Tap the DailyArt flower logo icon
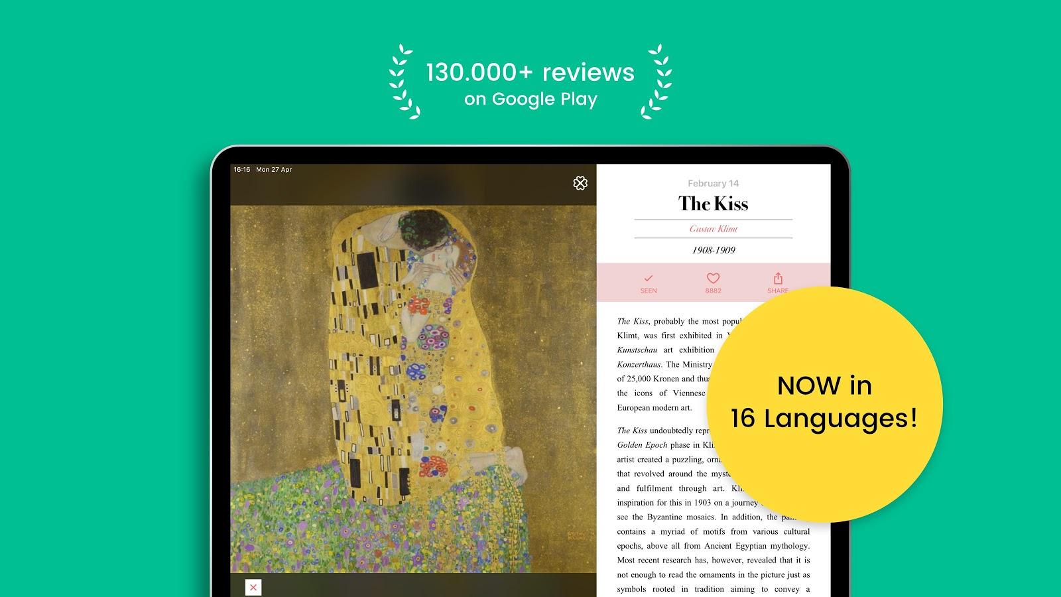This screenshot has height=597, width=1061. point(580,183)
